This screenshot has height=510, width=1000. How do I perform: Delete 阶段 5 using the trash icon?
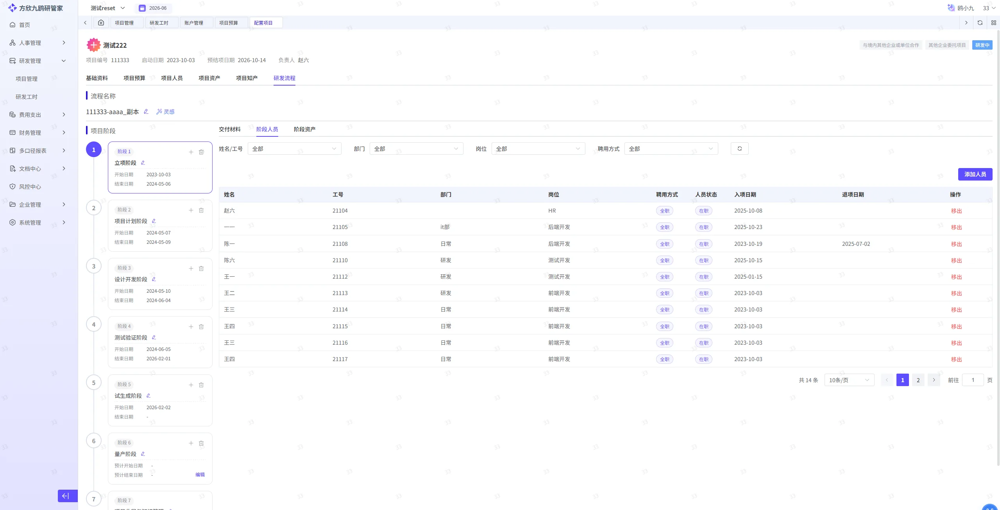(x=201, y=385)
